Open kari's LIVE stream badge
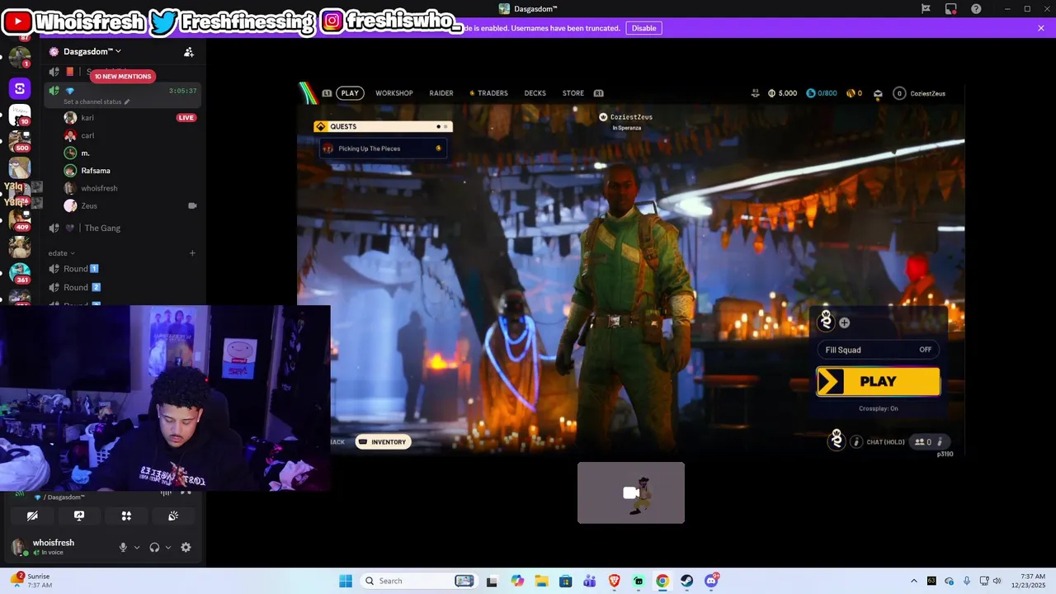Screen dimensions: 1056x594 tap(186, 118)
